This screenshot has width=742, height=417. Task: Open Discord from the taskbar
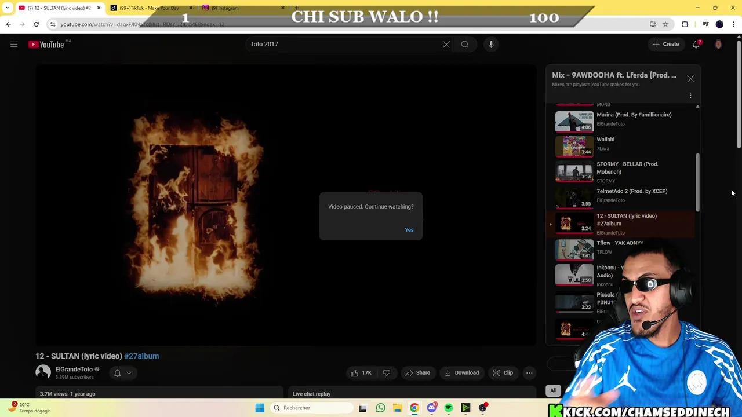coord(431,408)
